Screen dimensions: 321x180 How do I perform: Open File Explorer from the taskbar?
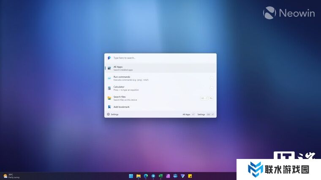point(138,176)
